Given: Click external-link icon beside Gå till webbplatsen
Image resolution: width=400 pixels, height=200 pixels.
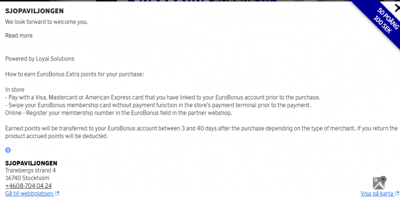Looking at the screenshot, I should [x=57, y=193].
